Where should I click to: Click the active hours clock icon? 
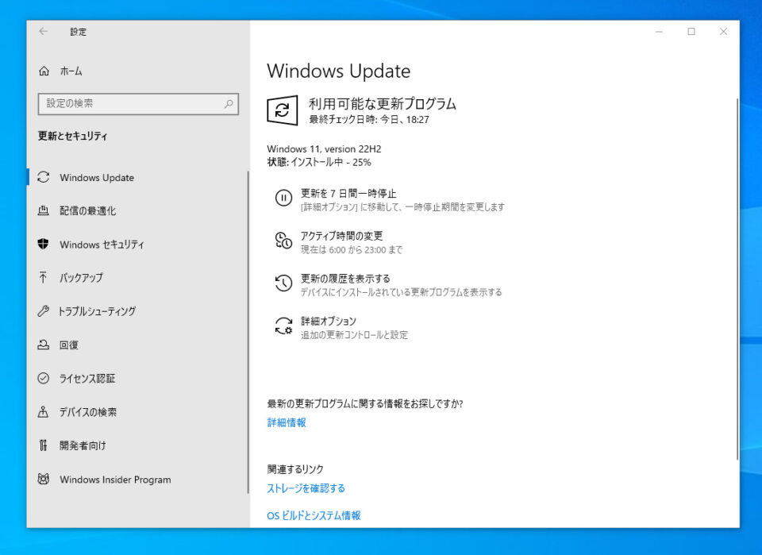(x=284, y=241)
